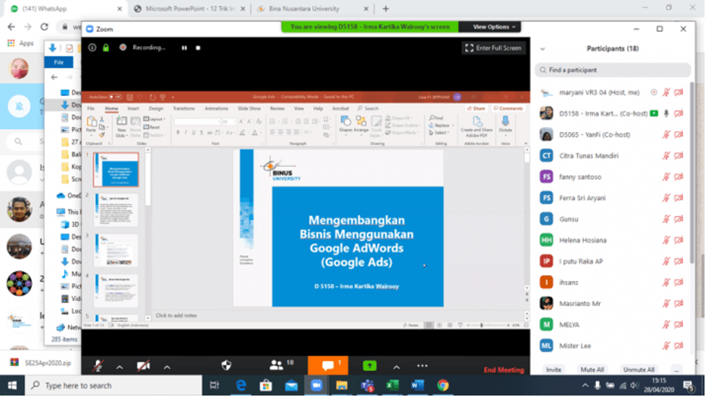Open the Review tab in shared PowerPoint
This screenshot has height=397, width=706.
click(x=277, y=109)
